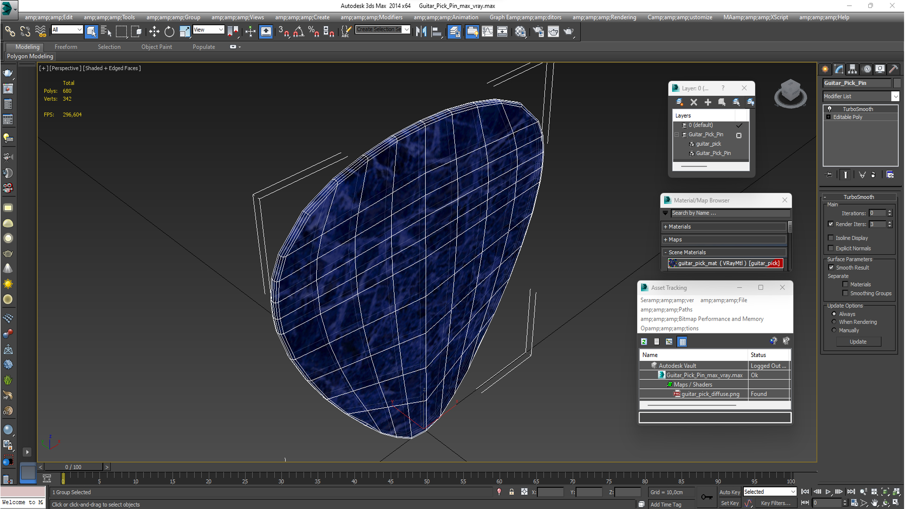Uncheck the Smooth Result checkbox

click(831, 268)
